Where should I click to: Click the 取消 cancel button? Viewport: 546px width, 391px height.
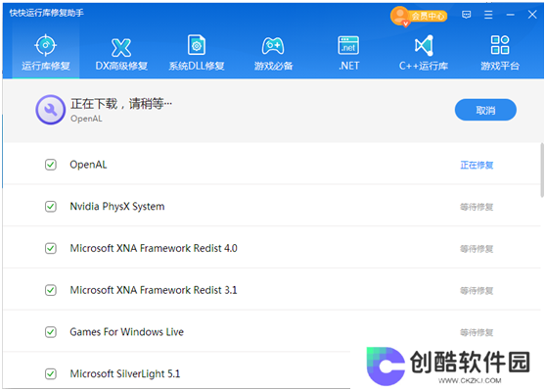point(485,110)
